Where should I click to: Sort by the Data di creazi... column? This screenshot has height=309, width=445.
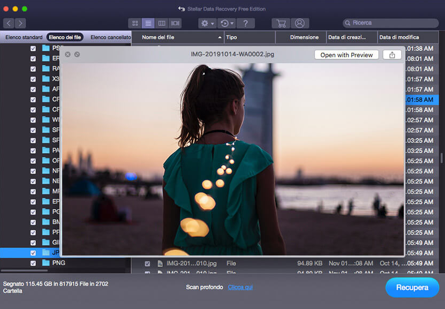point(352,37)
